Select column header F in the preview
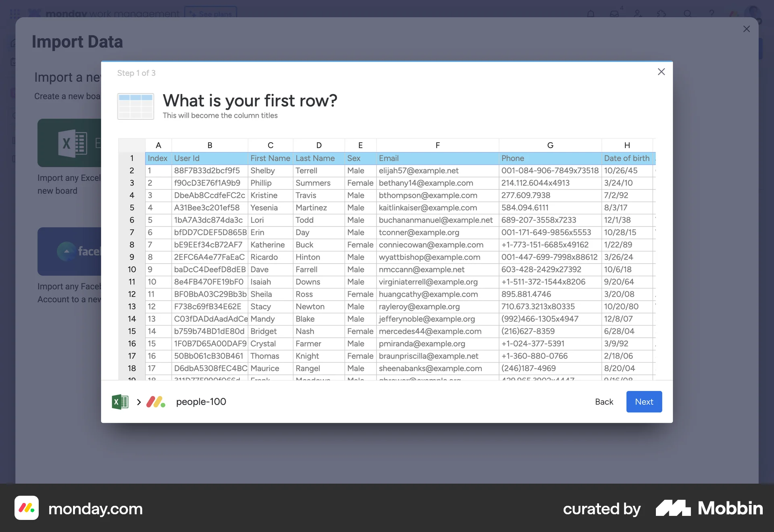The width and height of the screenshot is (774, 532). (437, 145)
